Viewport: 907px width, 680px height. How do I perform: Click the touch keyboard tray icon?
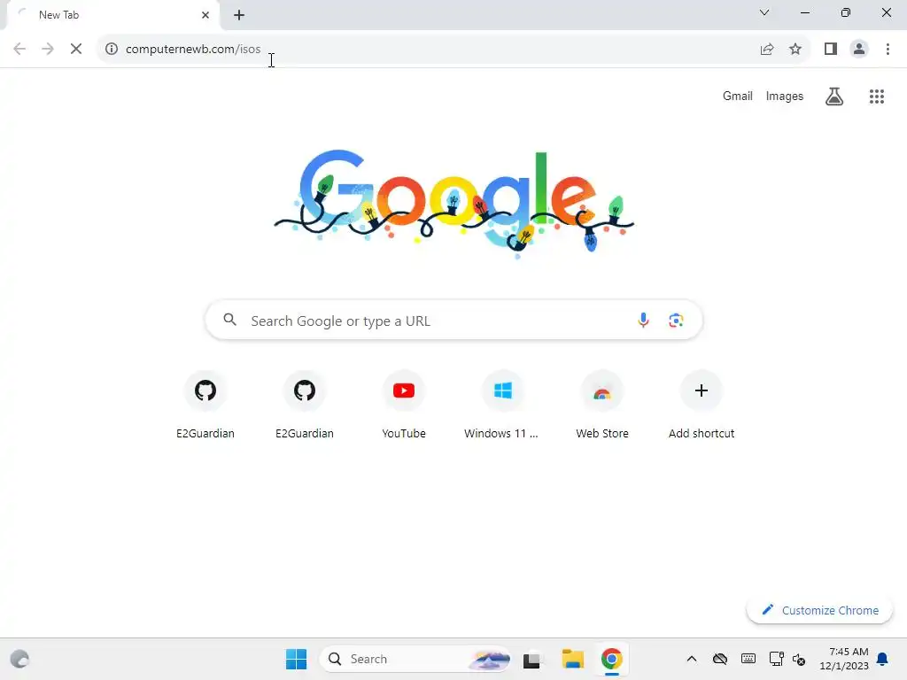coord(748,659)
